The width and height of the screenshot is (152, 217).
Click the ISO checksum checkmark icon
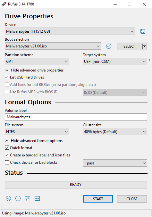[x=109, y=46]
